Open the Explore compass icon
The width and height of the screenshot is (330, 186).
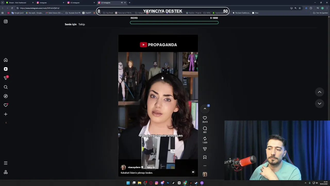click(x=6, y=96)
